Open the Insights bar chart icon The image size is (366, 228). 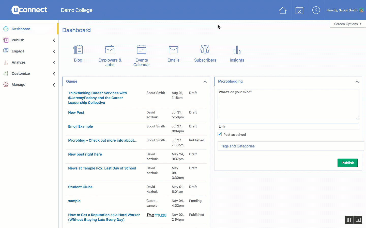pyautogui.click(x=237, y=50)
